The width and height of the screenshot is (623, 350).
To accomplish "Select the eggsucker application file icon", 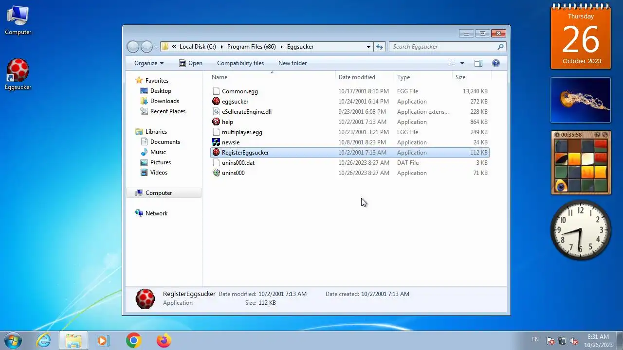I will [216, 101].
